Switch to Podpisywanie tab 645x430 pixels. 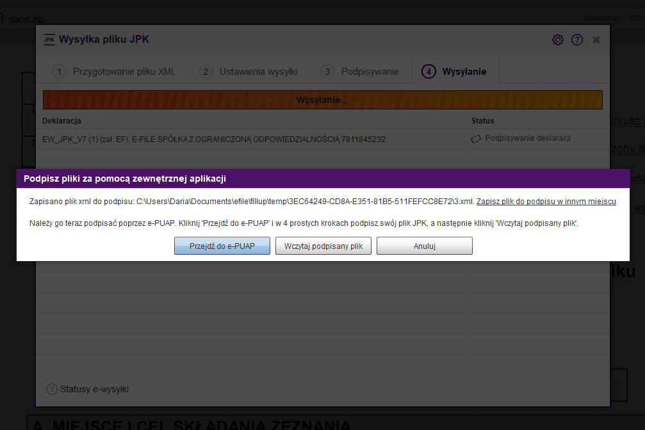pos(360,72)
